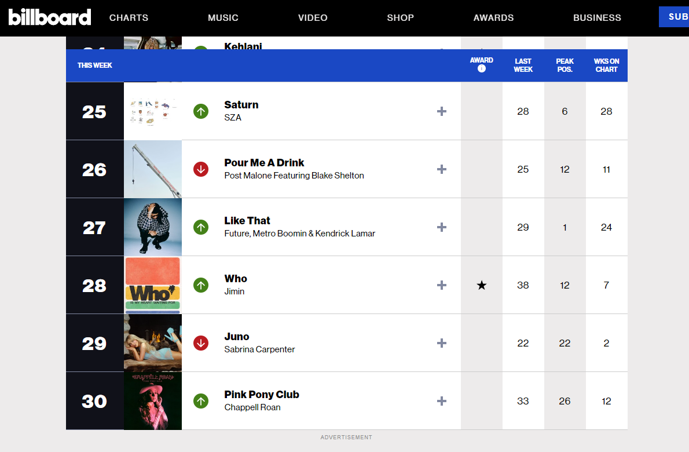Screen dimensions: 689x452
Task: Click artist name SZA
Action: [x=233, y=118]
